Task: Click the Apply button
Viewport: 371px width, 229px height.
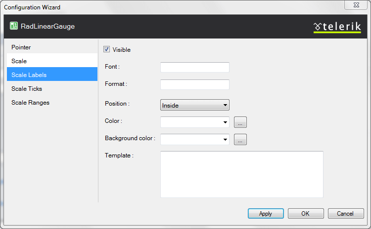Action: pos(266,213)
